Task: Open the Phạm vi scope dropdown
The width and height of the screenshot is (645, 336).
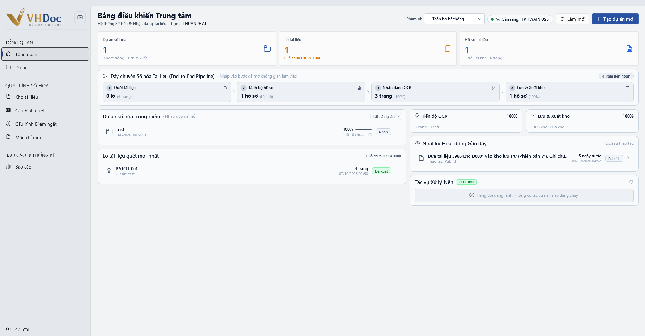Action: pos(454,19)
